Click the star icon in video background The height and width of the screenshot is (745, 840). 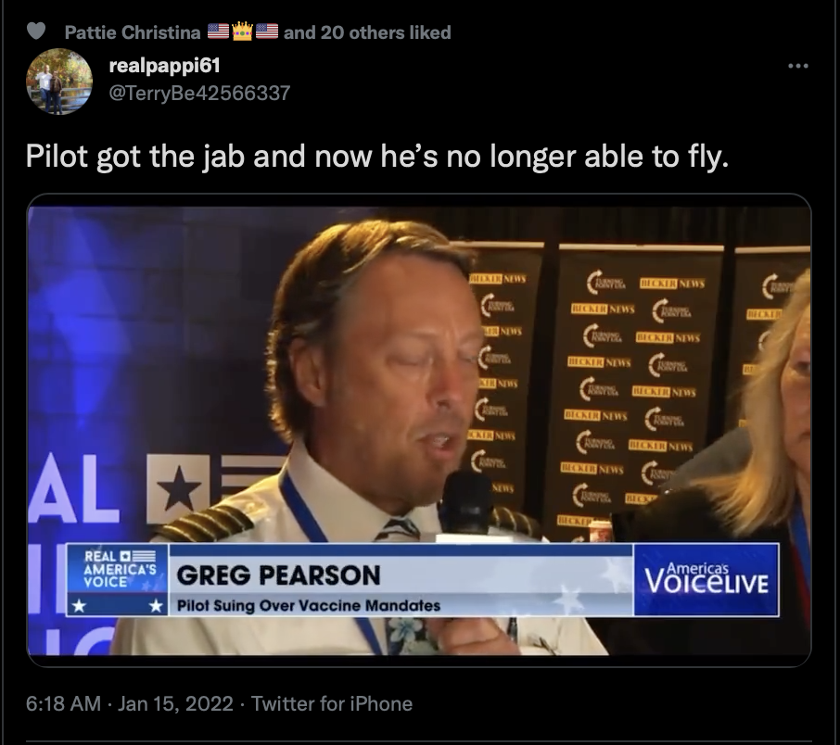[178, 488]
